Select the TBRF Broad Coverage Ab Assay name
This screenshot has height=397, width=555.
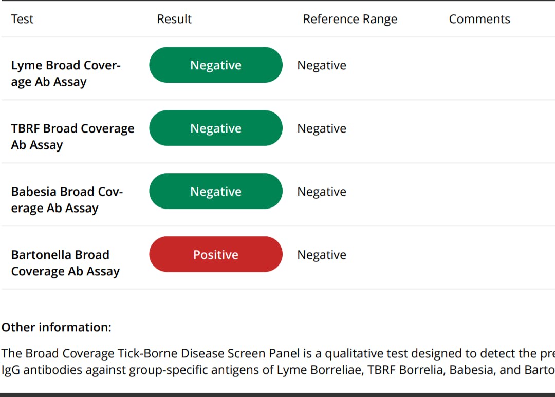(72, 137)
